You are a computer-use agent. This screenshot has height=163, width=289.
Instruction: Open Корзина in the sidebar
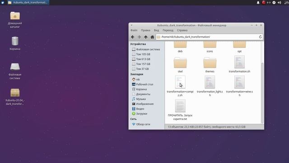(x=140, y=89)
